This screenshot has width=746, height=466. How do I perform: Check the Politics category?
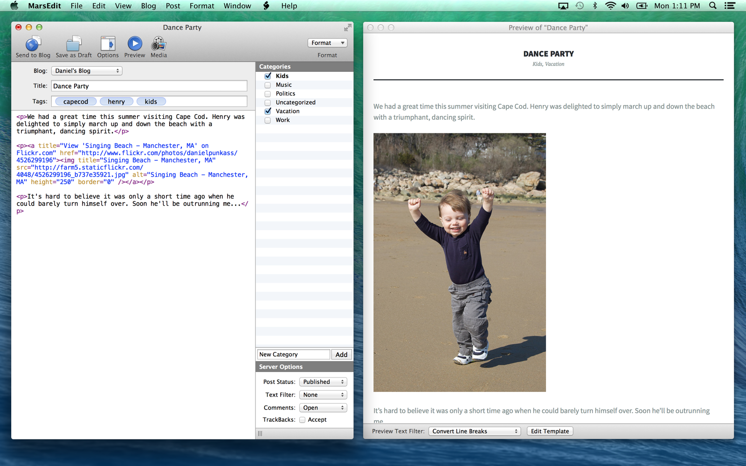tap(268, 94)
